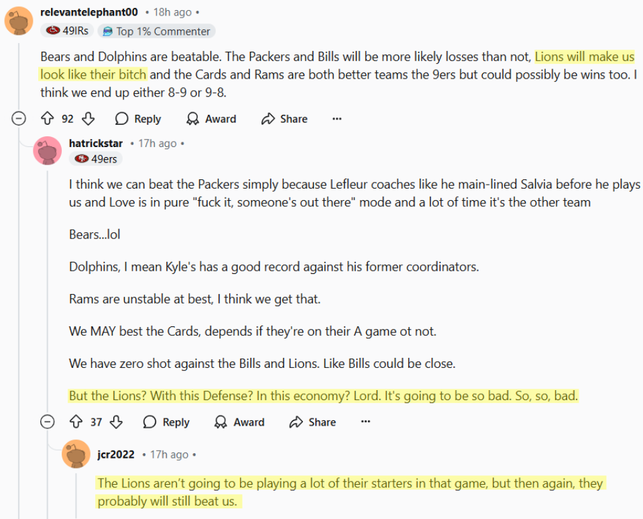Collapse hatrickstar's reply thread

click(47, 422)
